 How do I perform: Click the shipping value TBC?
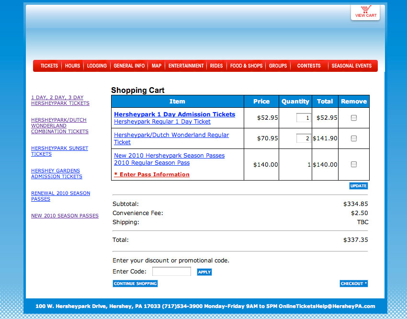(x=362, y=222)
